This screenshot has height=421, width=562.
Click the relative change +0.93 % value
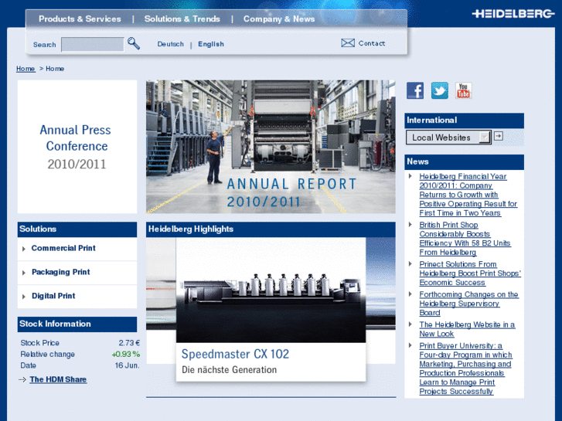[126, 355]
